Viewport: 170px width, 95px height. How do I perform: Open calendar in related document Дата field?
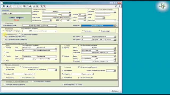click(x=104, y=17)
